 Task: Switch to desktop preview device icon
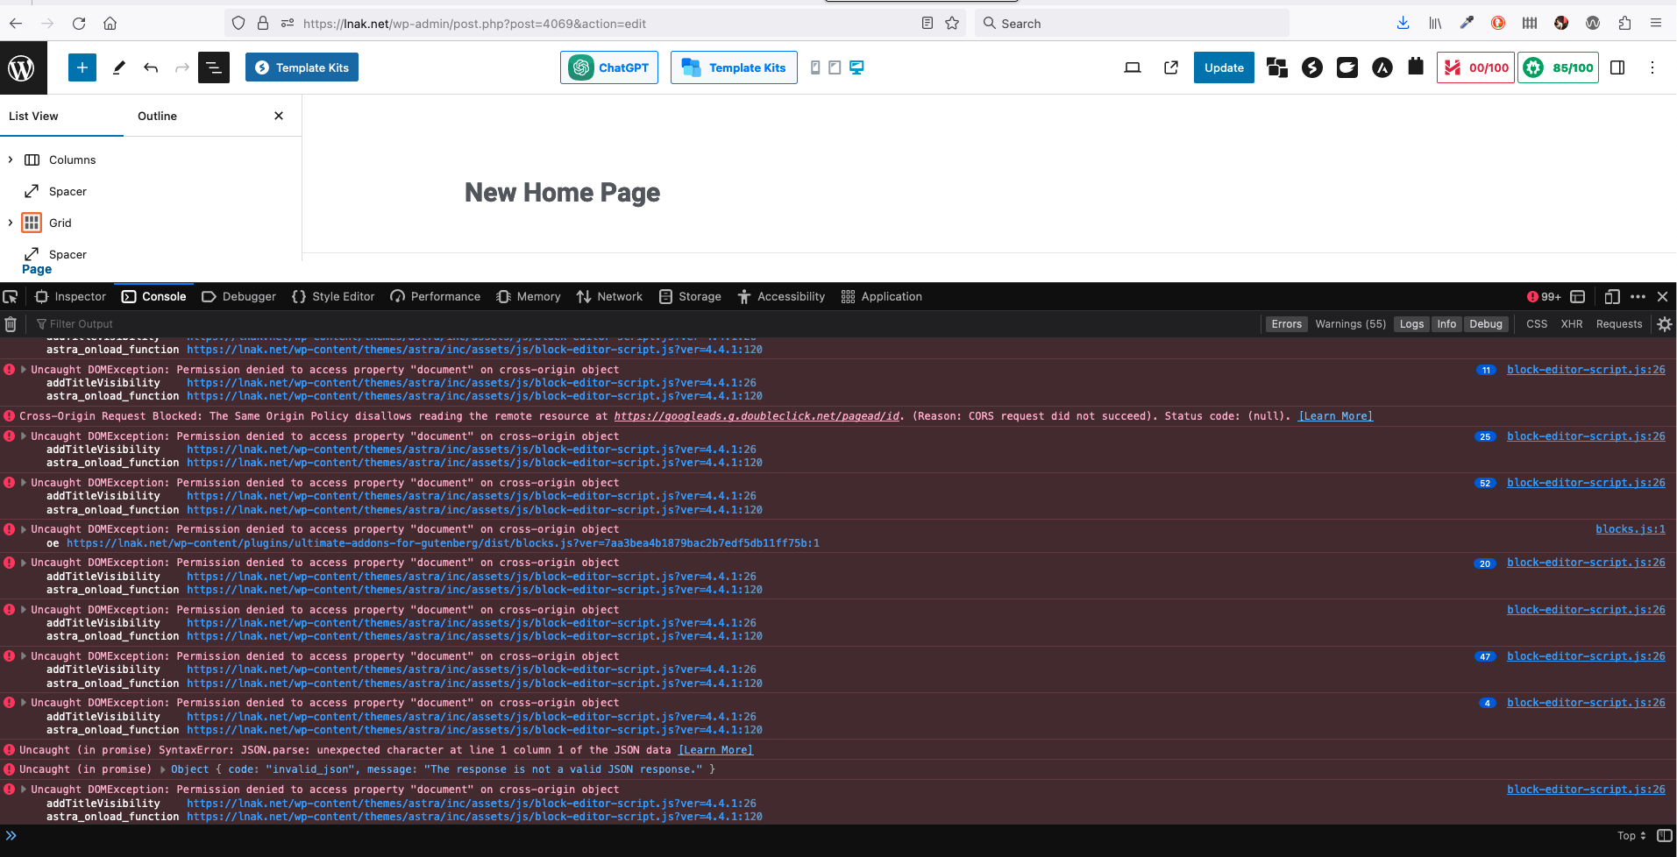[x=856, y=67]
